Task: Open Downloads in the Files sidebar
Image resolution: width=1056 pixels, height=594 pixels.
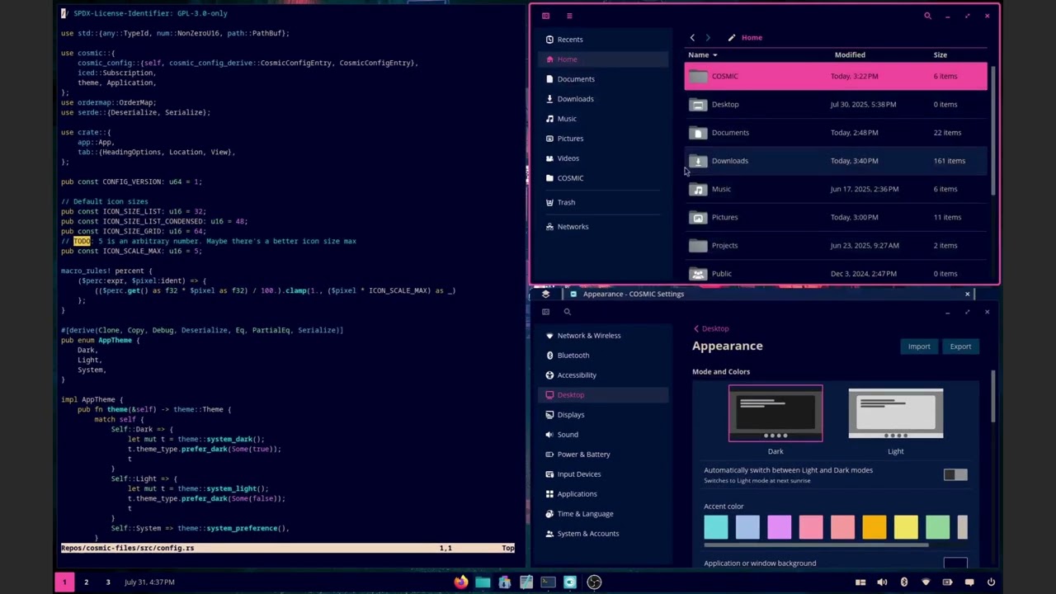Action: point(575,99)
